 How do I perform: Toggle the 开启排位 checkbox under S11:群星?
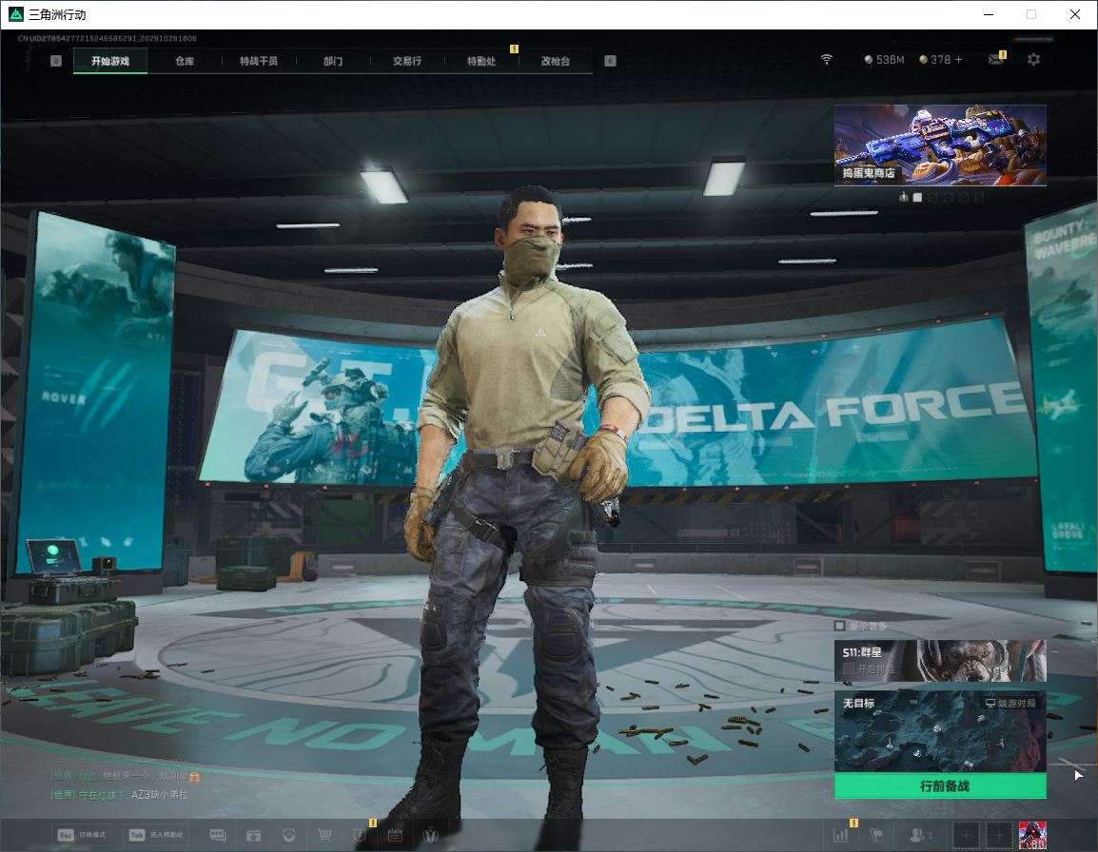pyautogui.click(x=848, y=669)
